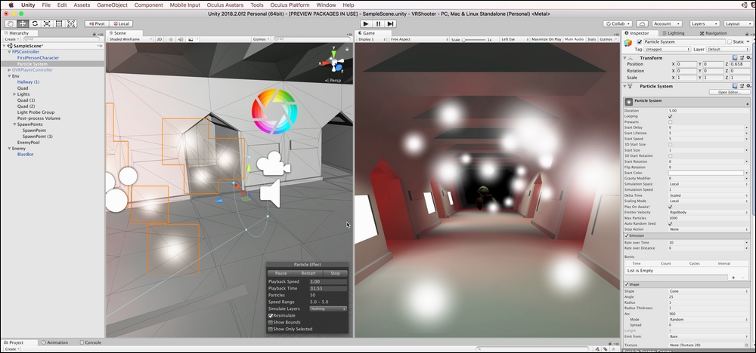
Task: Toggle scene lighting sun icon
Action: pyautogui.click(x=171, y=39)
